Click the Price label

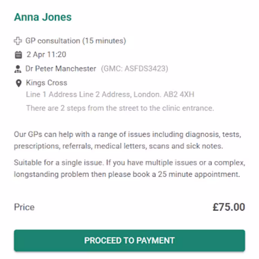(24, 207)
